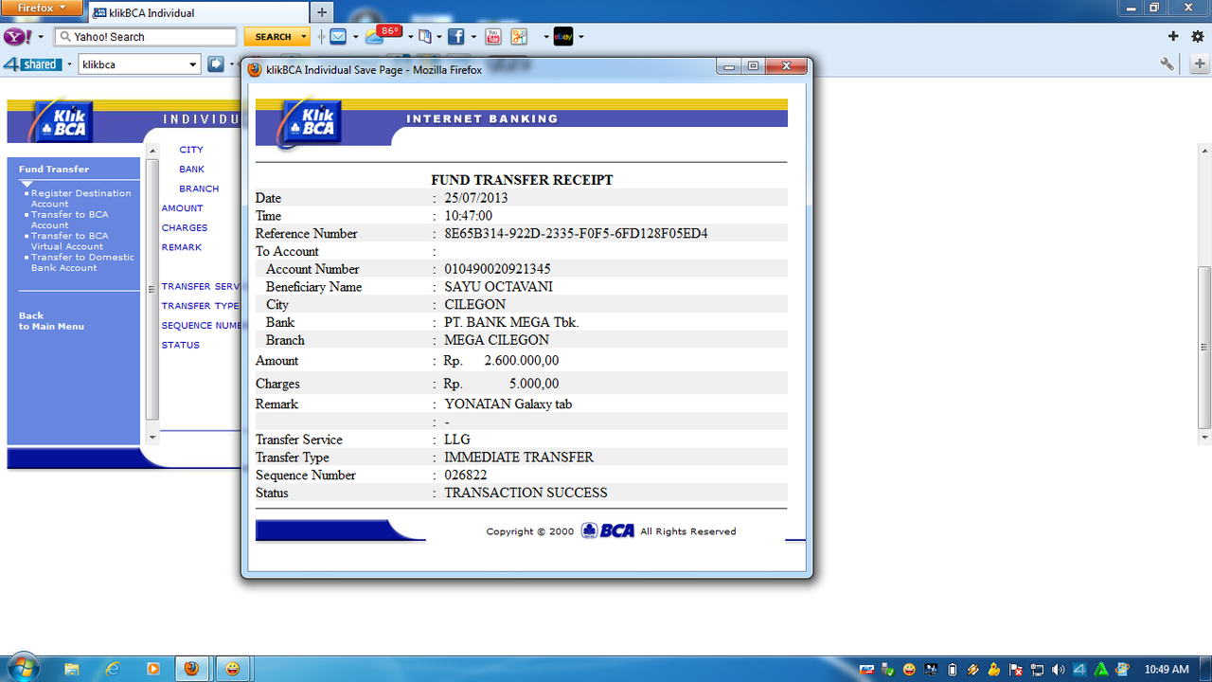Screen dimensions: 1212x682
Task: Open Internet Explorer in taskbar
Action: pos(113,669)
